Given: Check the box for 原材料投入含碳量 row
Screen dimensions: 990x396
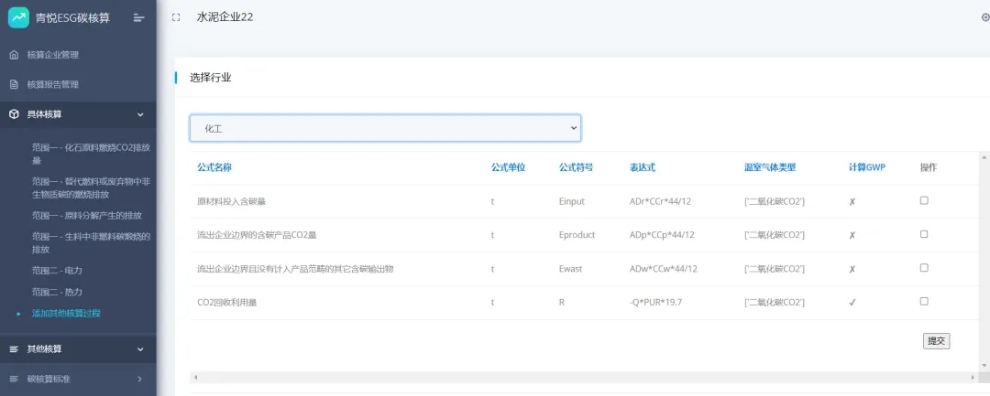Looking at the screenshot, I should click(924, 200).
